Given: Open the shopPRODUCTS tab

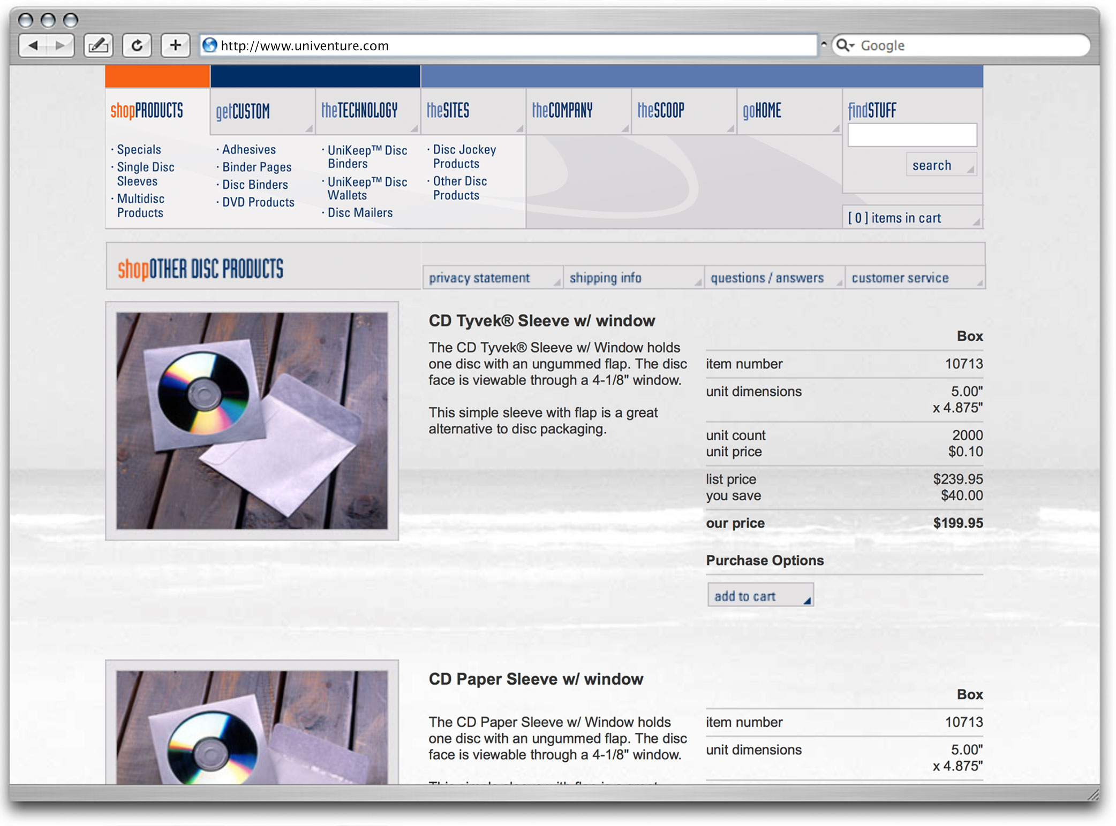Looking at the screenshot, I should [157, 111].
